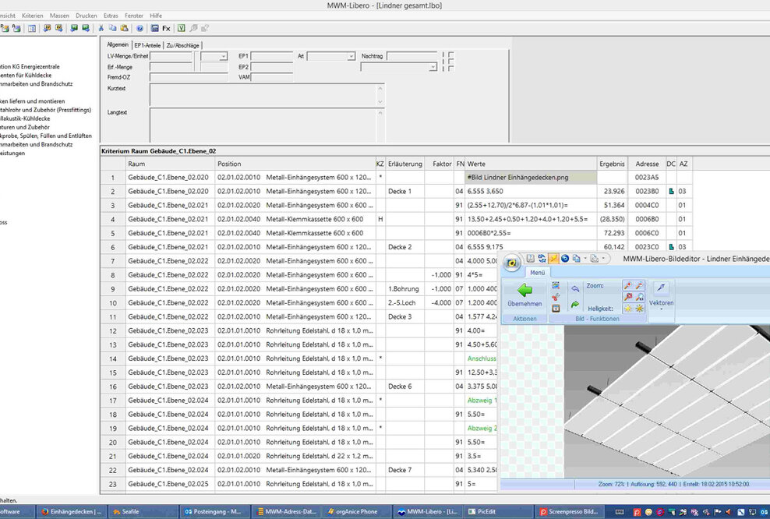Switch to the EP1-Anteile tab
Viewport: 770px width, 519px height.
(147, 45)
